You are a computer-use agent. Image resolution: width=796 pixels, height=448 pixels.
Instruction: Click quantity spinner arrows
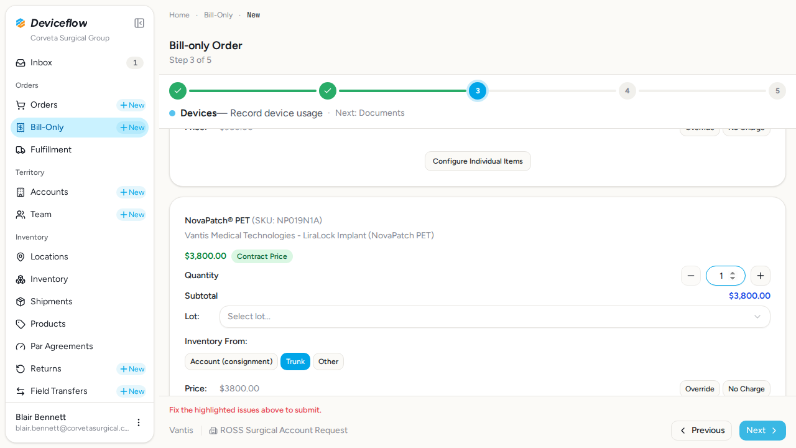(x=733, y=276)
